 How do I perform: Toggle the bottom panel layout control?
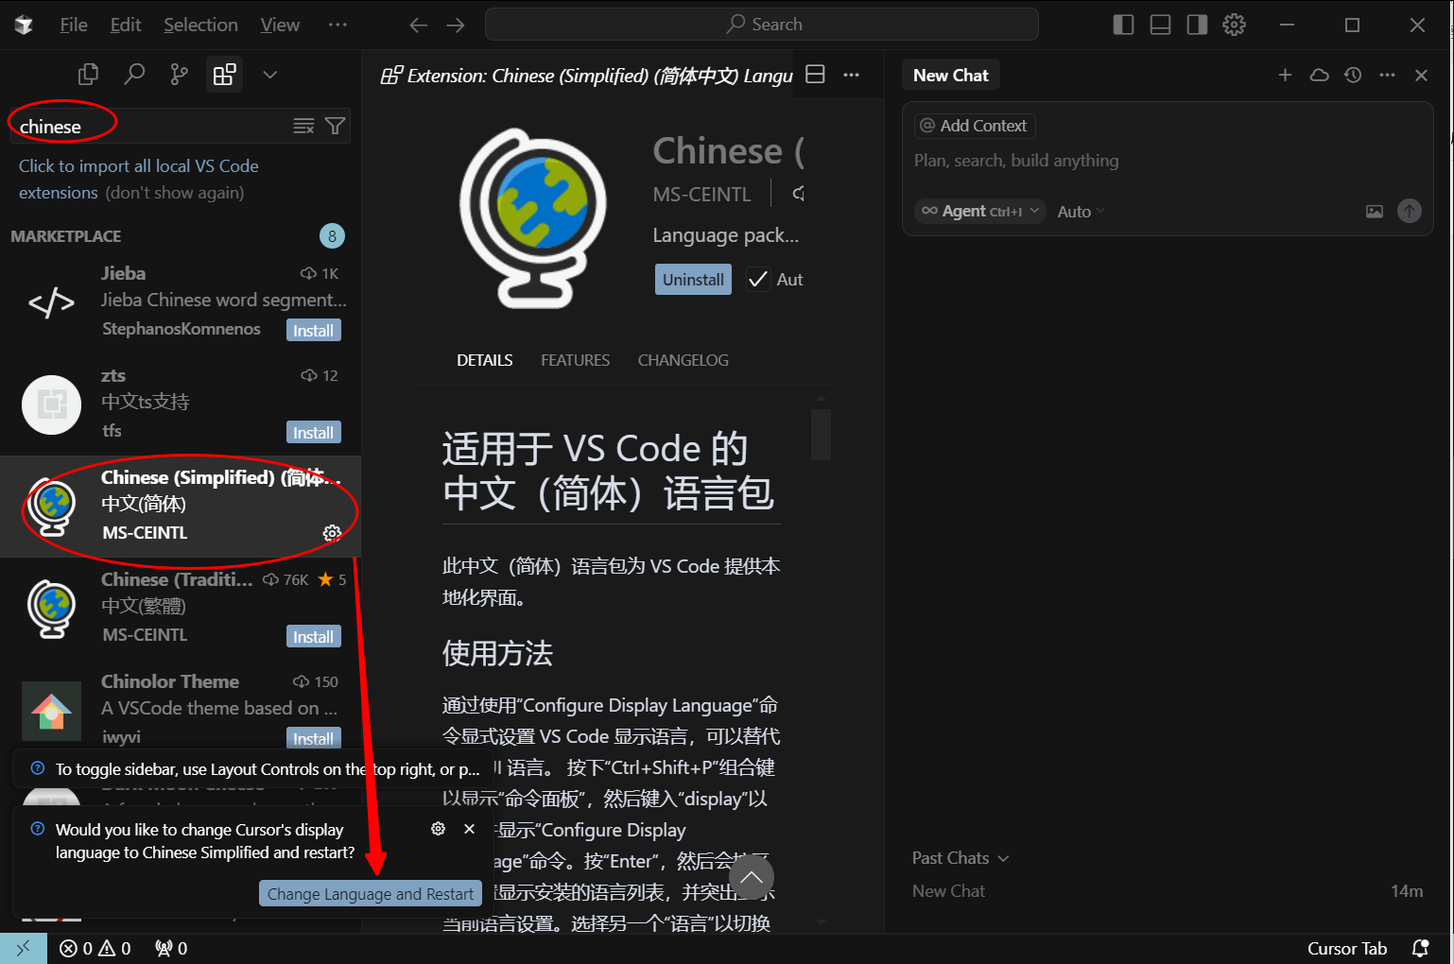click(x=1159, y=24)
